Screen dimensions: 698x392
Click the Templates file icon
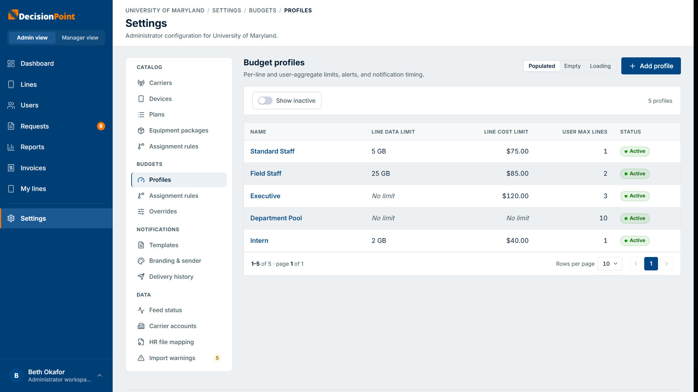click(x=141, y=245)
